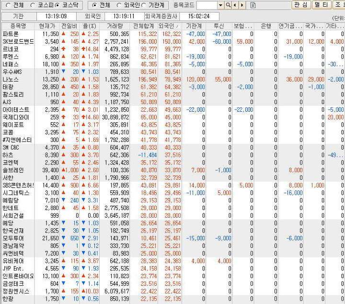
Task: Select stock row 르네코
Action: [x=172, y=49]
